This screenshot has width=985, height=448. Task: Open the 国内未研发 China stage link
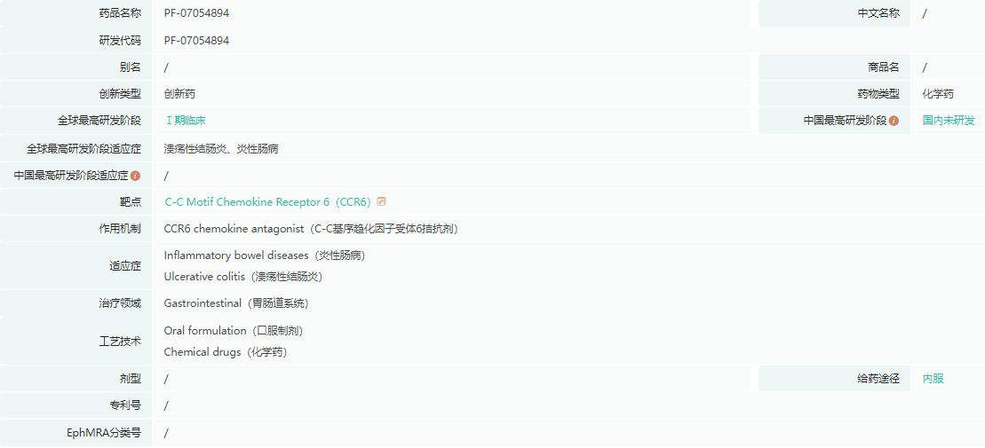[x=949, y=121]
